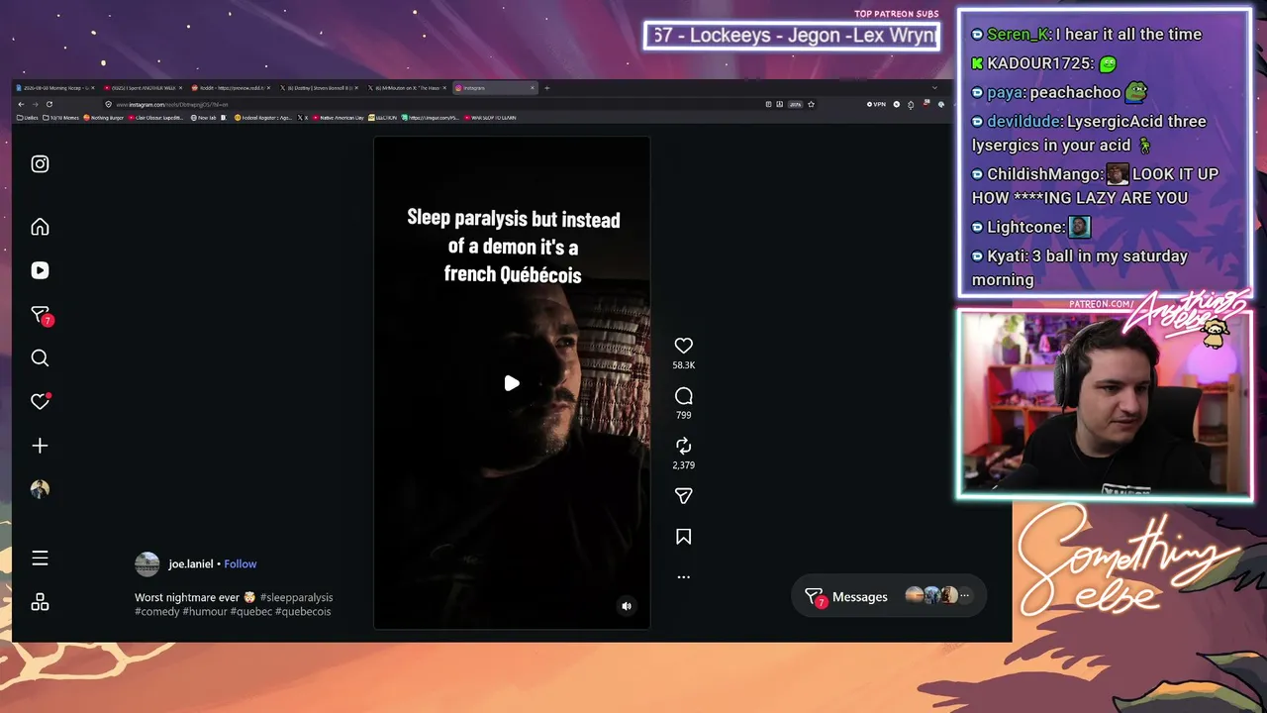This screenshot has height=713, width=1267.
Task: Click the browser zoom level indicator
Action: pos(795,104)
